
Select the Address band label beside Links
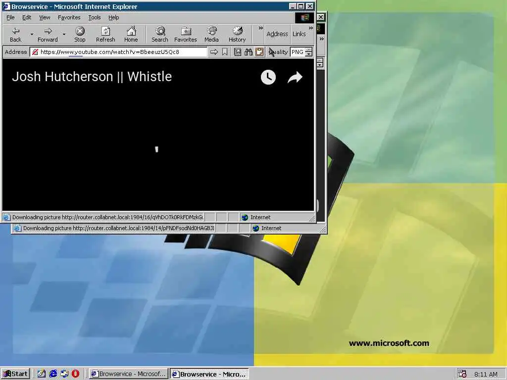[x=277, y=34]
